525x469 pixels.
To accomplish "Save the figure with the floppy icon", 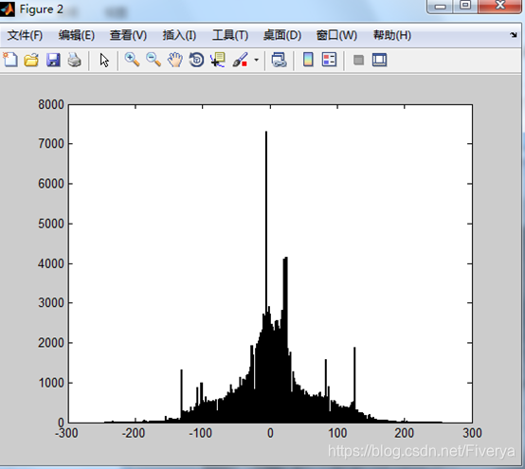I will pos(53,61).
